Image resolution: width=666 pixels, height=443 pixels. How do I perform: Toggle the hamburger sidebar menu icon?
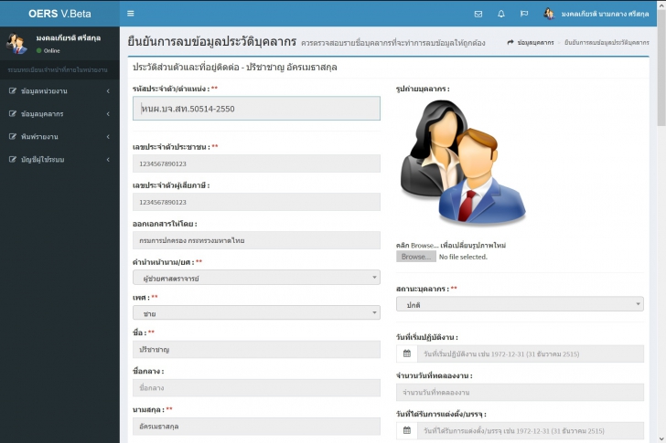click(131, 14)
